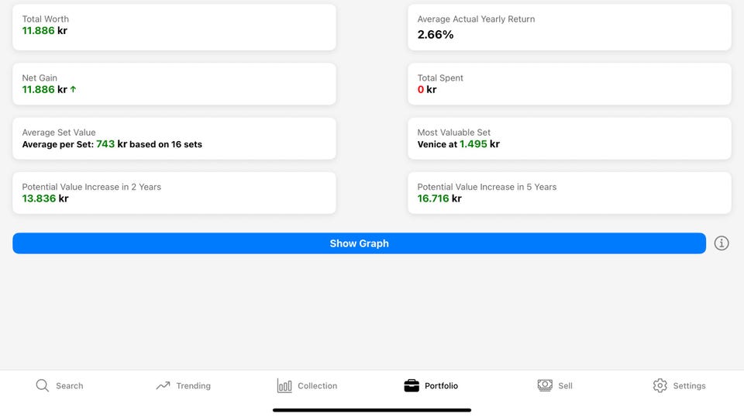Open the Settings gear icon
Screen dimensions: 744x417
click(x=660, y=385)
